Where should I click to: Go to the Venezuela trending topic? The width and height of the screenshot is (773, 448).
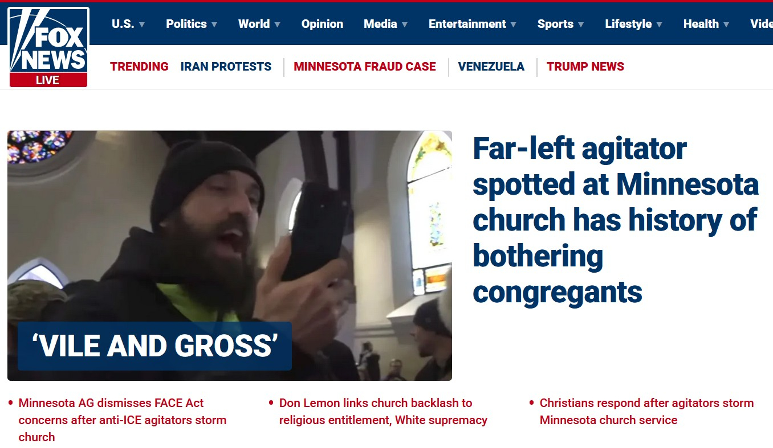pos(491,67)
